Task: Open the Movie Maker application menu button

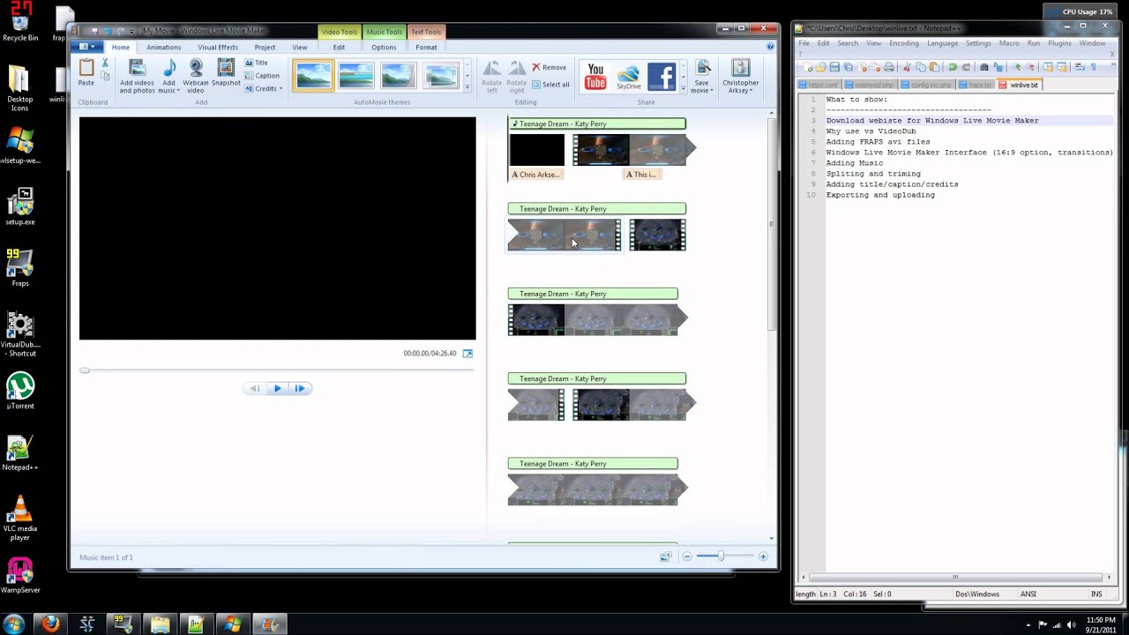Action: [86, 47]
